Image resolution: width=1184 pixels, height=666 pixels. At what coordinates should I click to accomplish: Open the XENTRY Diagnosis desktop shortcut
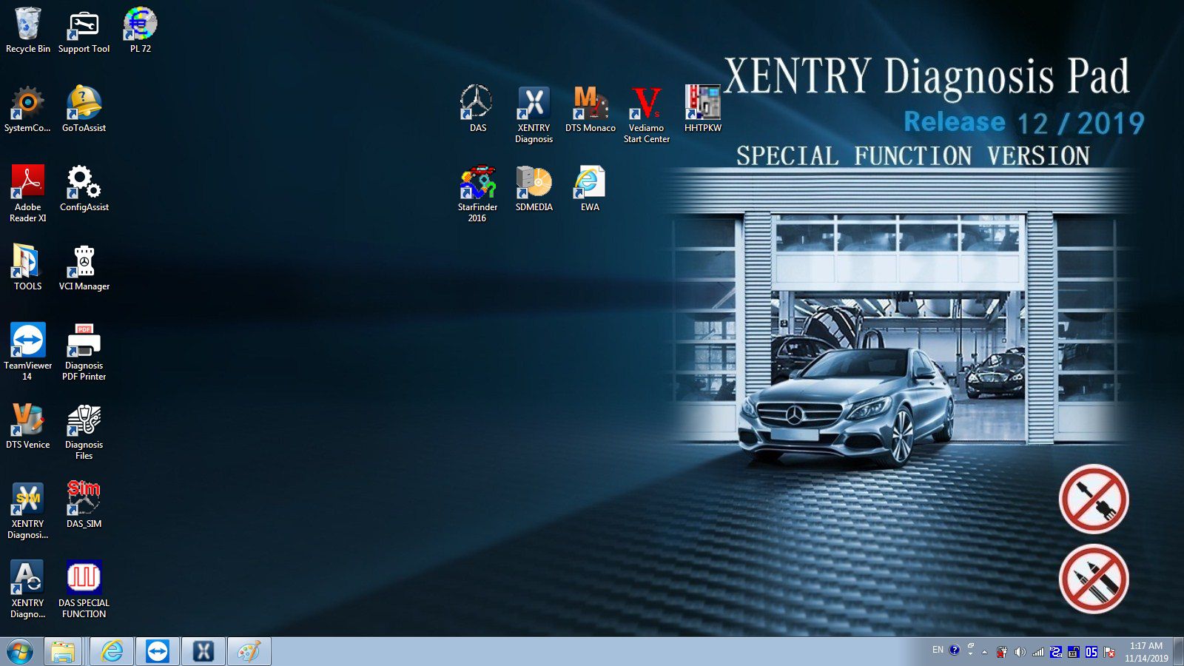(534, 115)
